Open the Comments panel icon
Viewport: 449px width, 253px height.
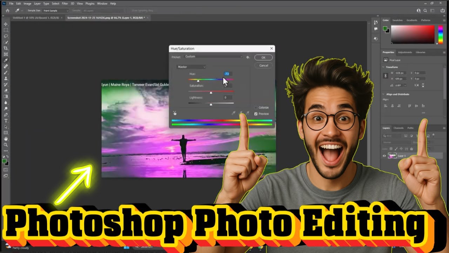click(x=376, y=29)
